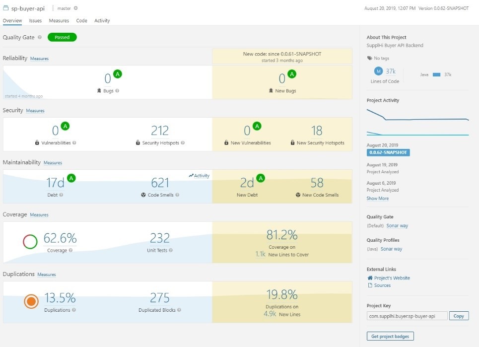Switch to the Measures tab

[x=59, y=21]
